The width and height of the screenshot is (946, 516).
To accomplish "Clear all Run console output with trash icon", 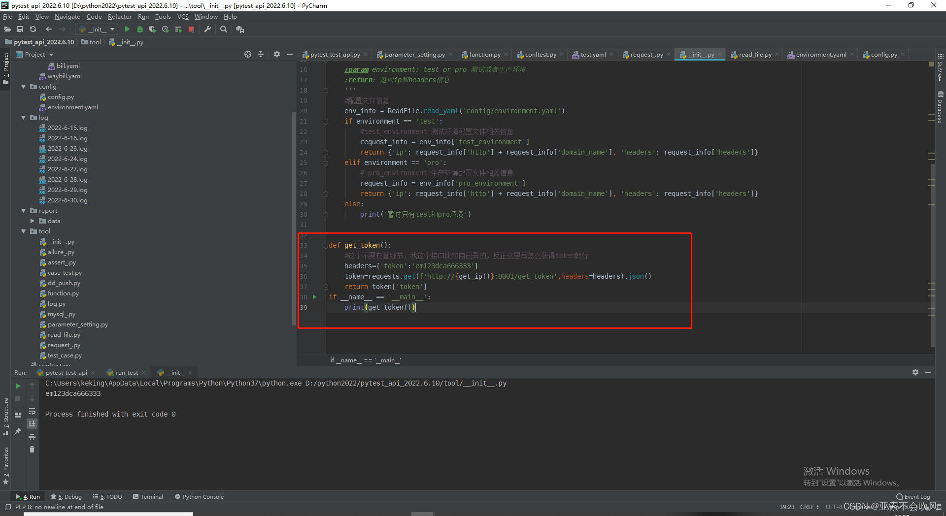I will pyautogui.click(x=32, y=450).
